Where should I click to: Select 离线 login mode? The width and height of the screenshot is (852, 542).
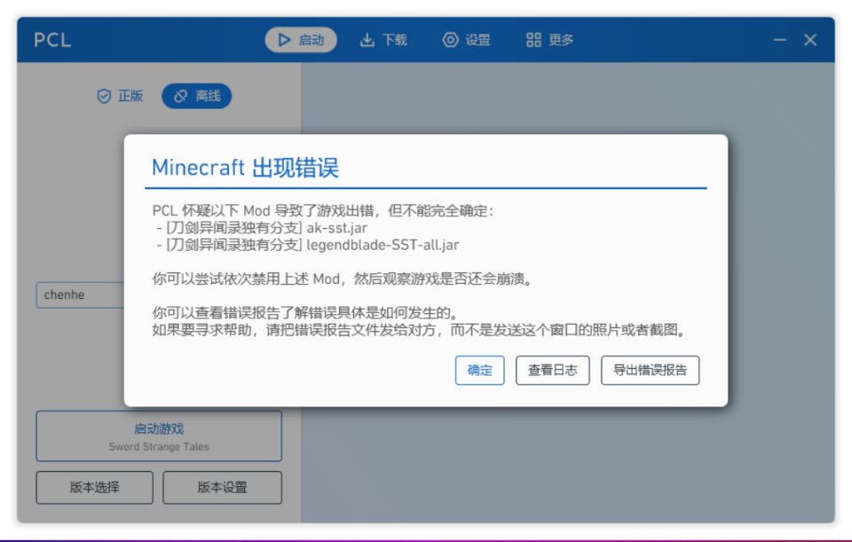pos(197,96)
